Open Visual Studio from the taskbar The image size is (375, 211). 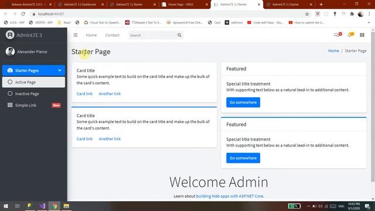pyautogui.click(x=42, y=206)
